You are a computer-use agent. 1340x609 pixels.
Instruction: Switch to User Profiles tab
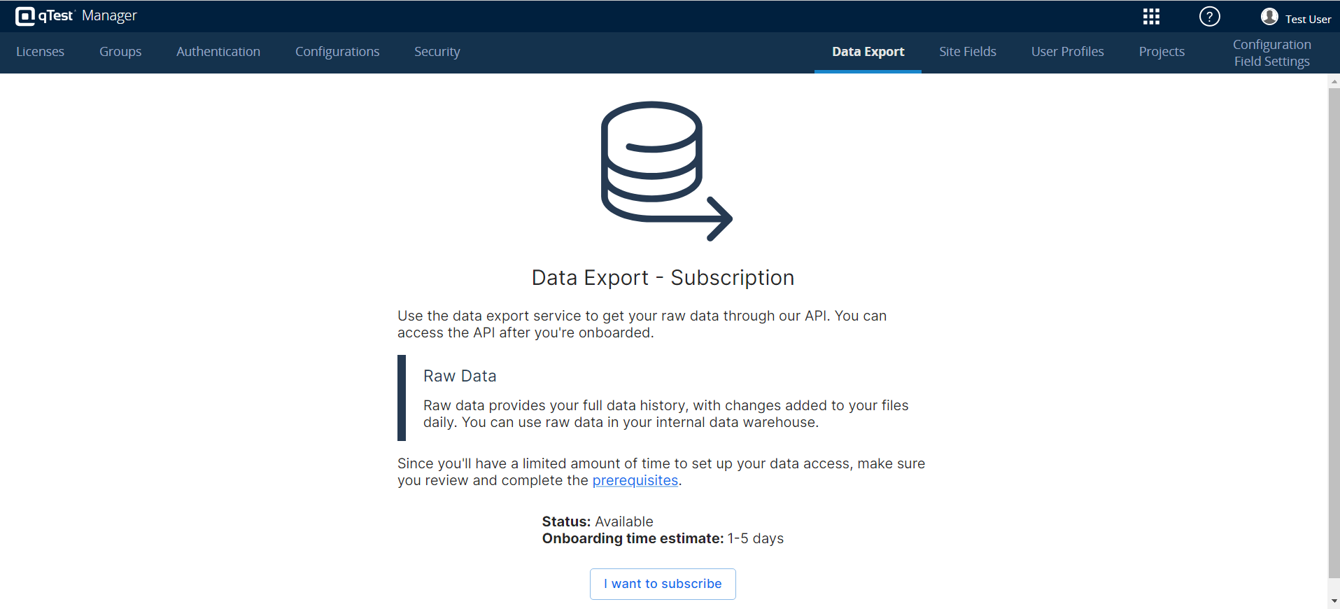[1067, 52]
